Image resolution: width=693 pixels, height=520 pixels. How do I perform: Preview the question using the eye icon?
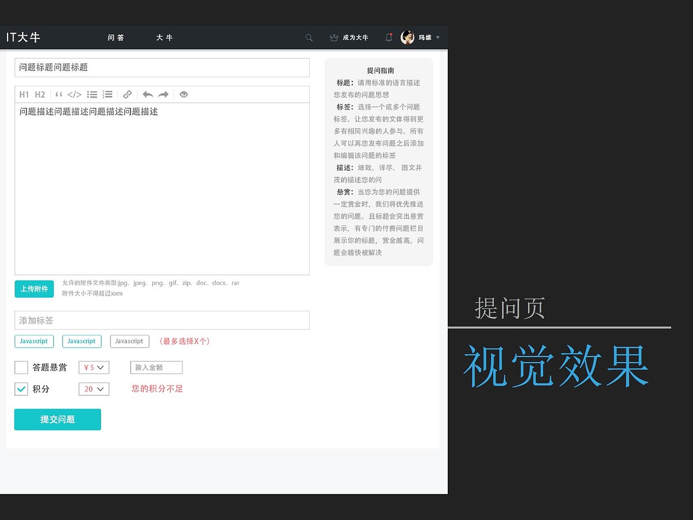(x=184, y=94)
